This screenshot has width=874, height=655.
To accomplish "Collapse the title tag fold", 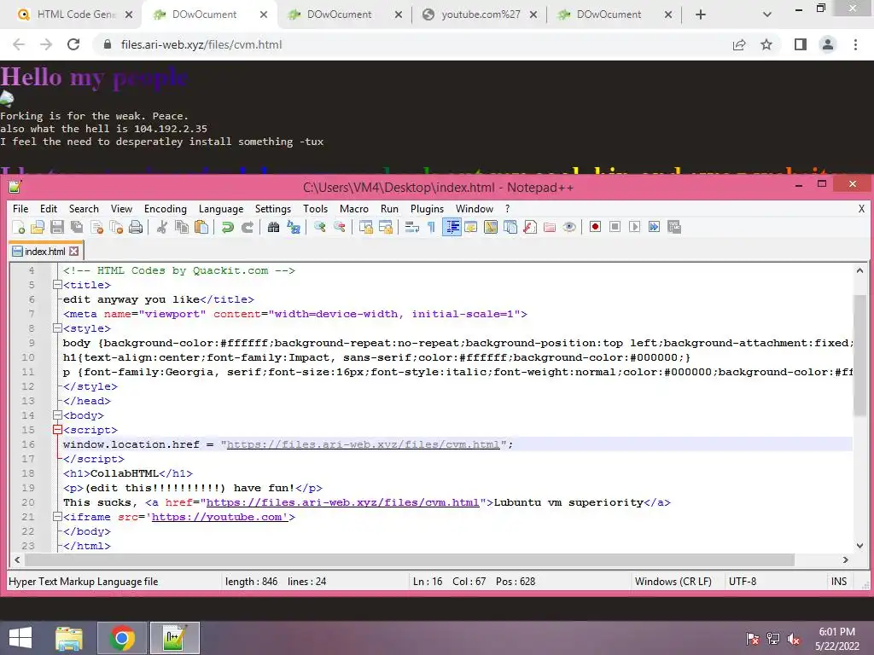I will coord(57,285).
